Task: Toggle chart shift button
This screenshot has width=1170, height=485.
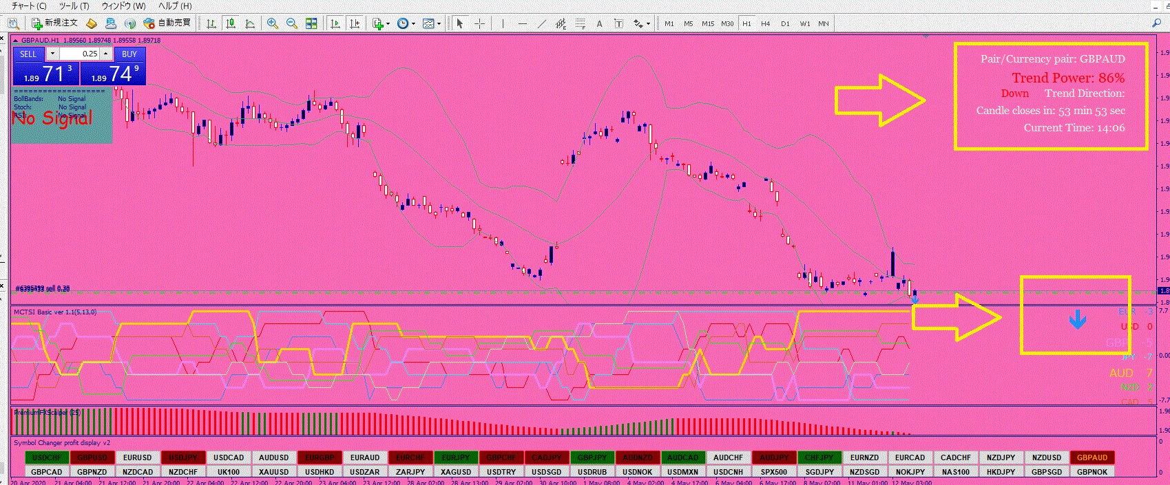Action: 355,23
